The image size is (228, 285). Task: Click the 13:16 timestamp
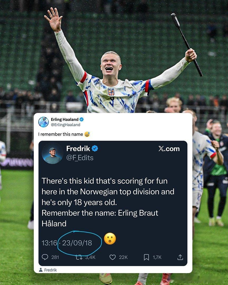click(49, 243)
